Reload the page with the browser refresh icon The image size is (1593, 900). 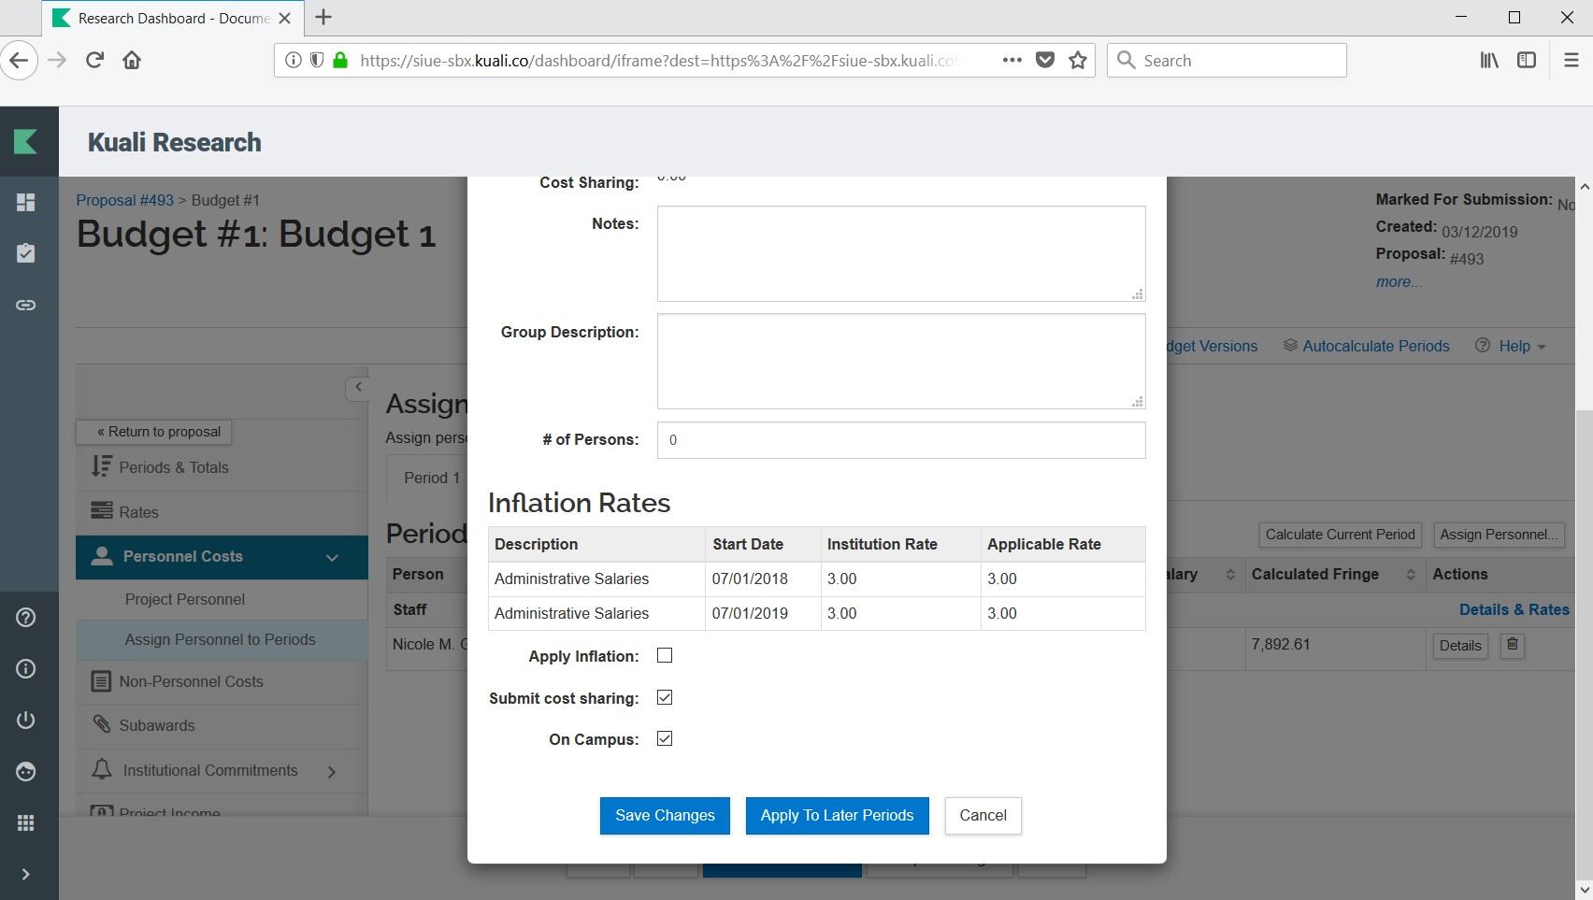[x=94, y=61]
